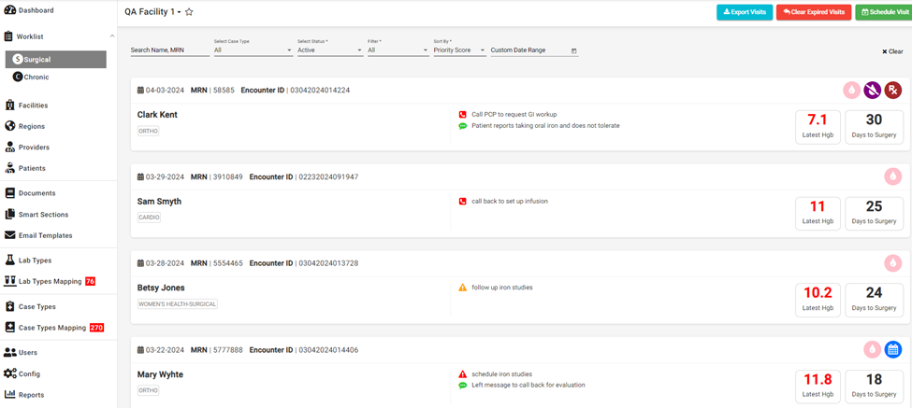This screenshot has width=912, height=408.
Task: Click the Export Visits button
Action: pyautogui.click(x=745, y=12)
